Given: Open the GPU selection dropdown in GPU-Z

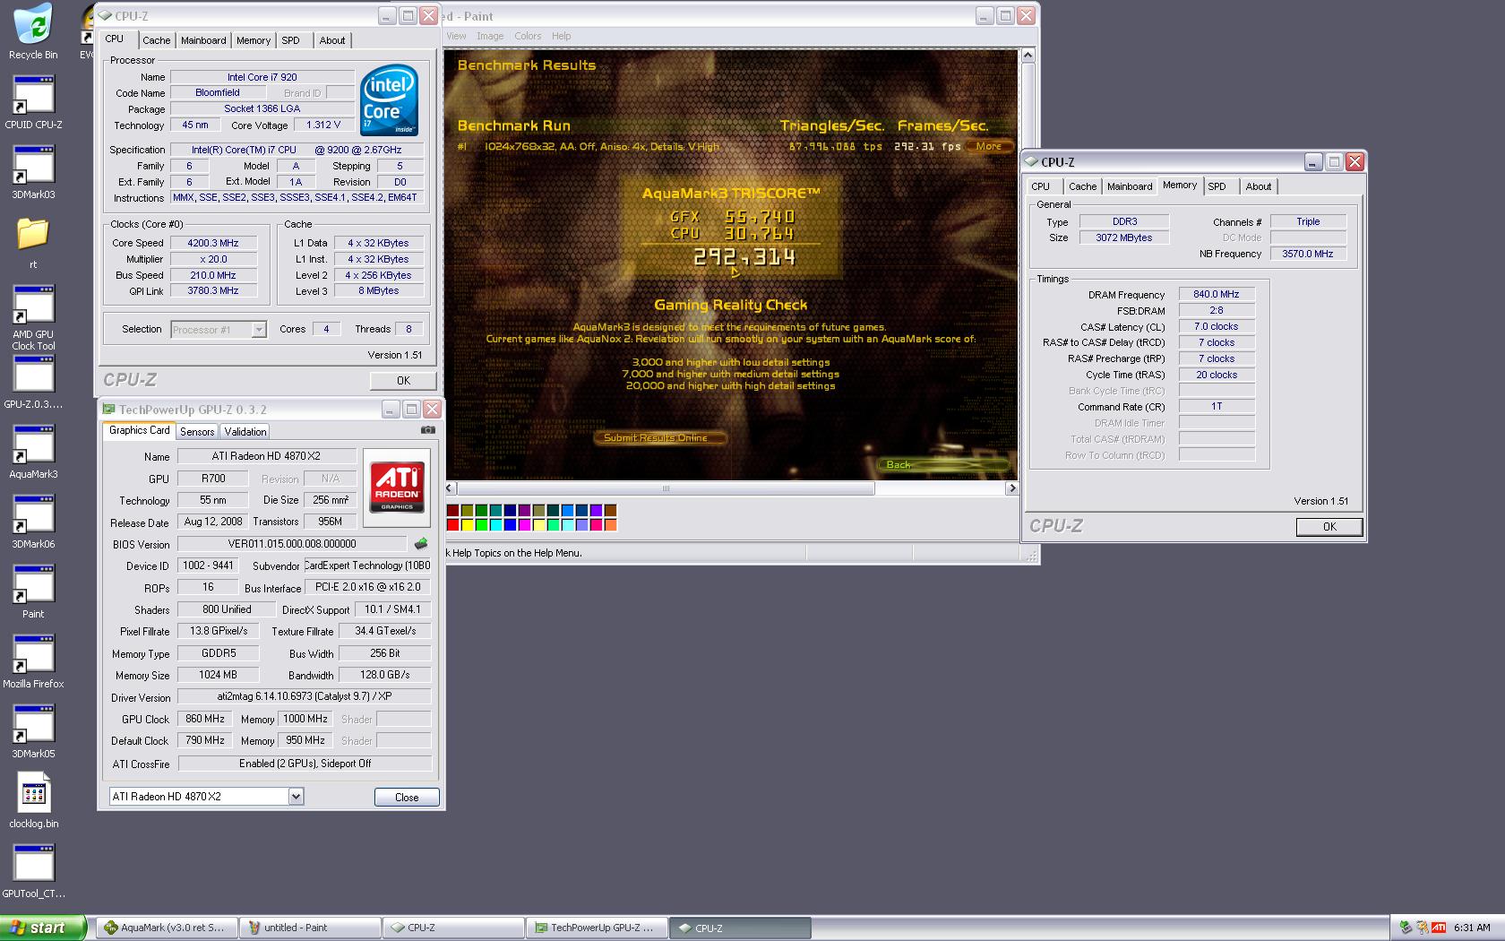Looking at the screenshot, I should [x=296, y=796].
